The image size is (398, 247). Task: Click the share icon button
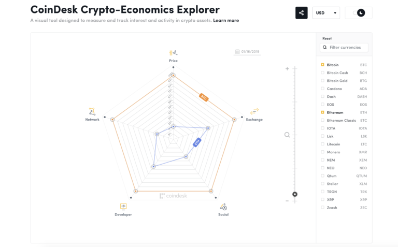301,13
